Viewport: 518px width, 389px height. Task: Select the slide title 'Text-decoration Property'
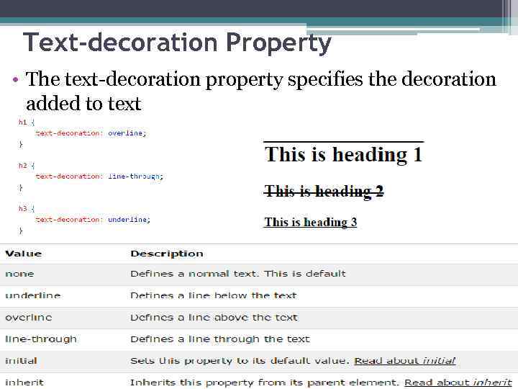pyautogui.click(x=177, y=43)
